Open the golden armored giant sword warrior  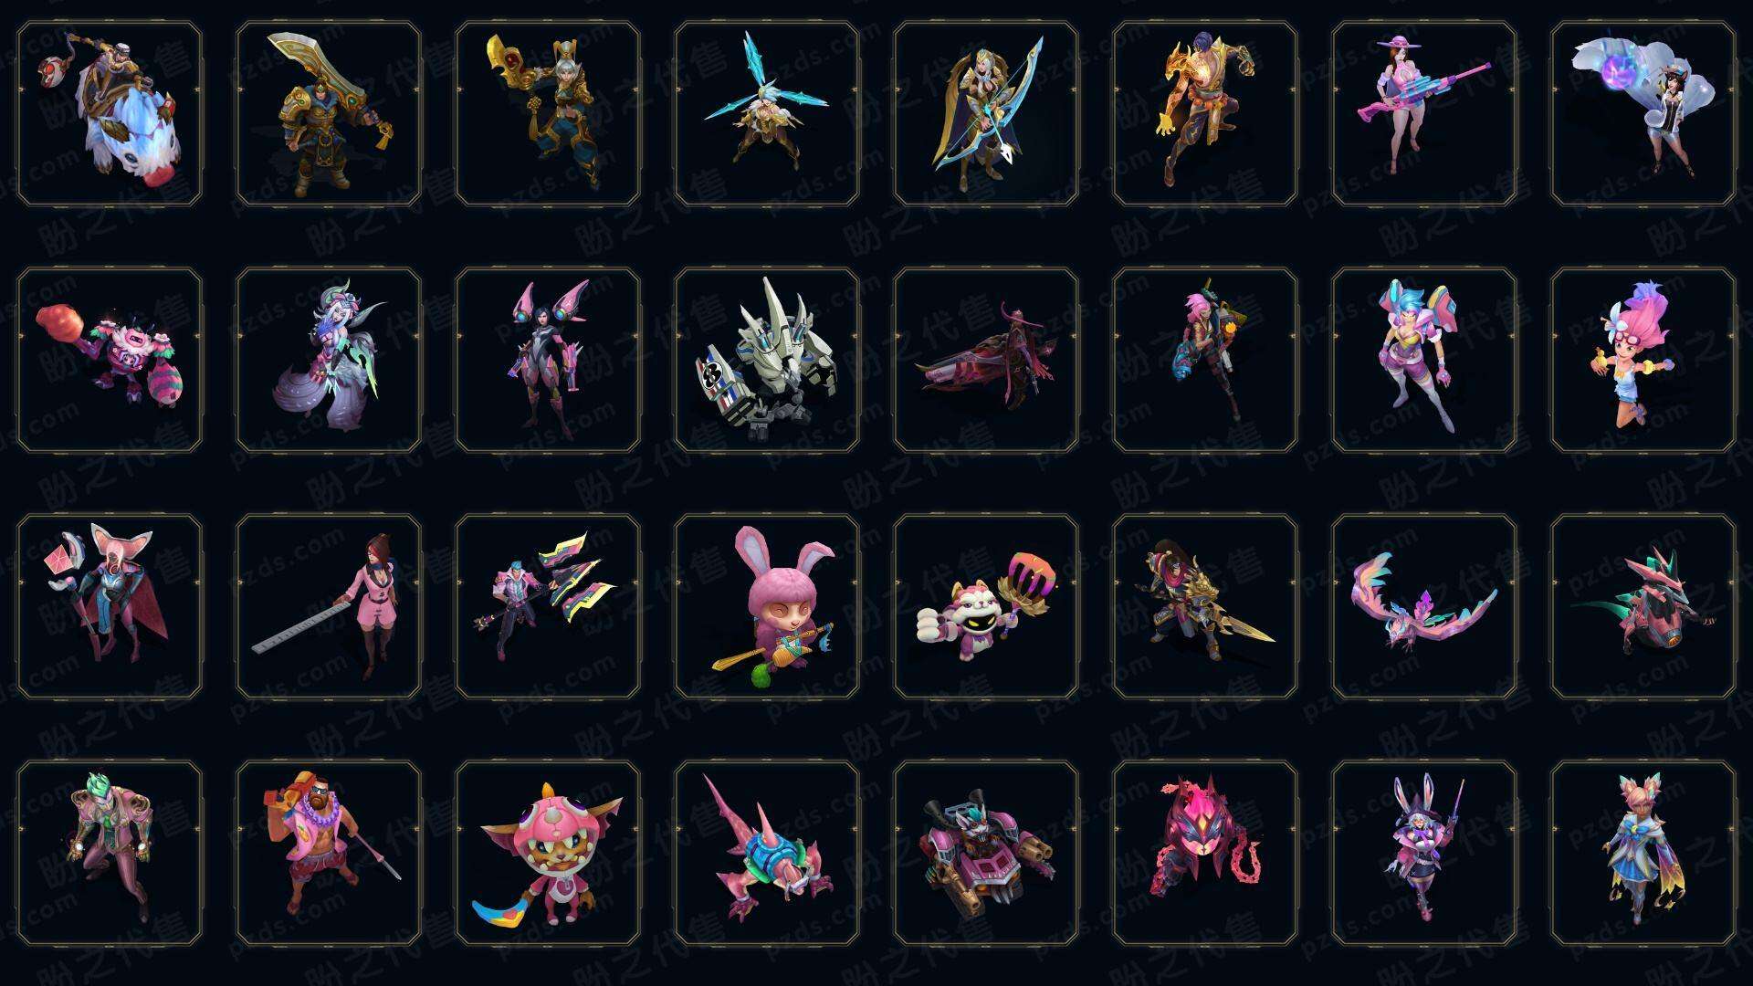pyautogui.click(x=329, y=114)
